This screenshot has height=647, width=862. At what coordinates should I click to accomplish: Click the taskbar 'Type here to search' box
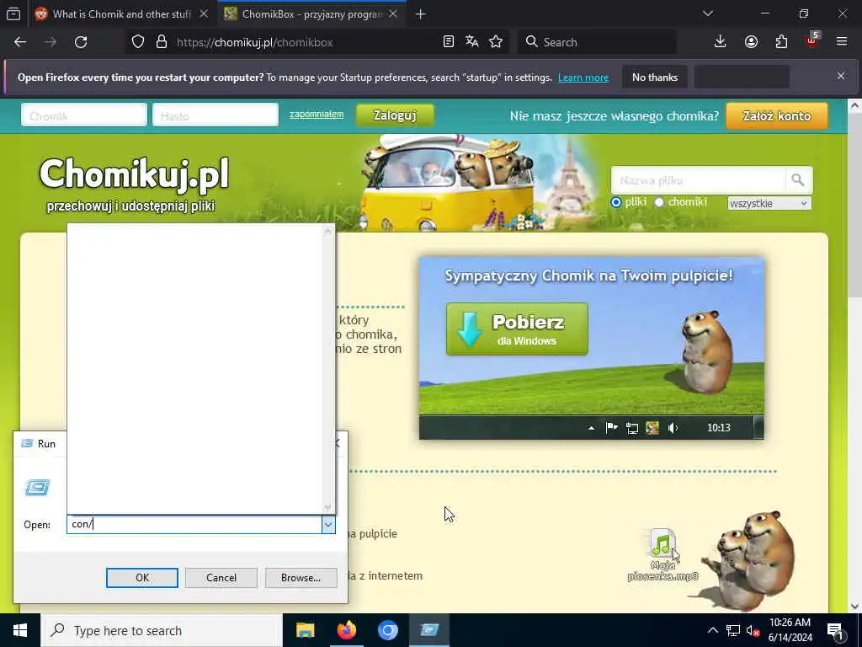162,630
